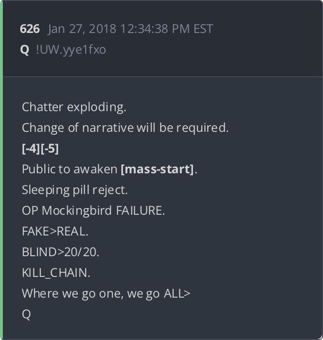Click the bold [-4] marker
The image size is (323, 340).
coord(31,148)
